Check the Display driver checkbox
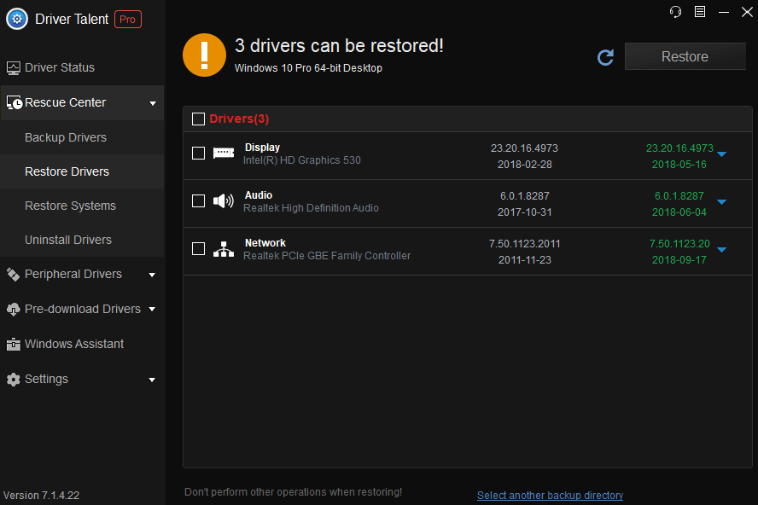The height and width of the screenshot is (505, 758). [x=198, y=154]
